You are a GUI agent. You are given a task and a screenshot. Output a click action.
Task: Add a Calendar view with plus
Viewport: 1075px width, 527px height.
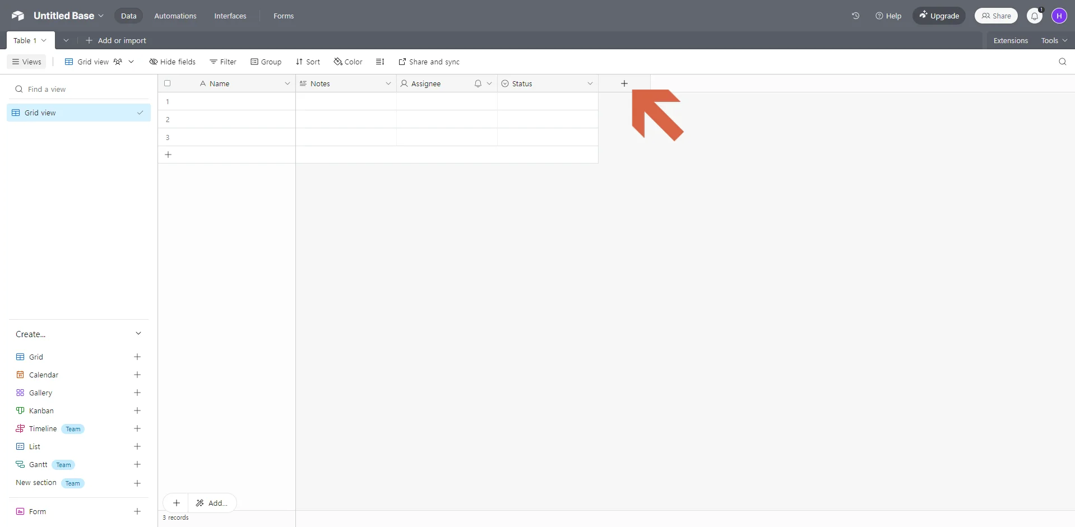click(x=137, y=375)
